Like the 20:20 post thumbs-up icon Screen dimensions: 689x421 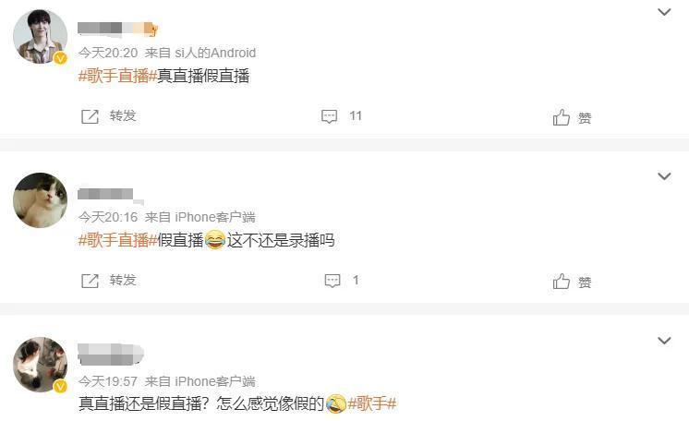tap(562, 117)
